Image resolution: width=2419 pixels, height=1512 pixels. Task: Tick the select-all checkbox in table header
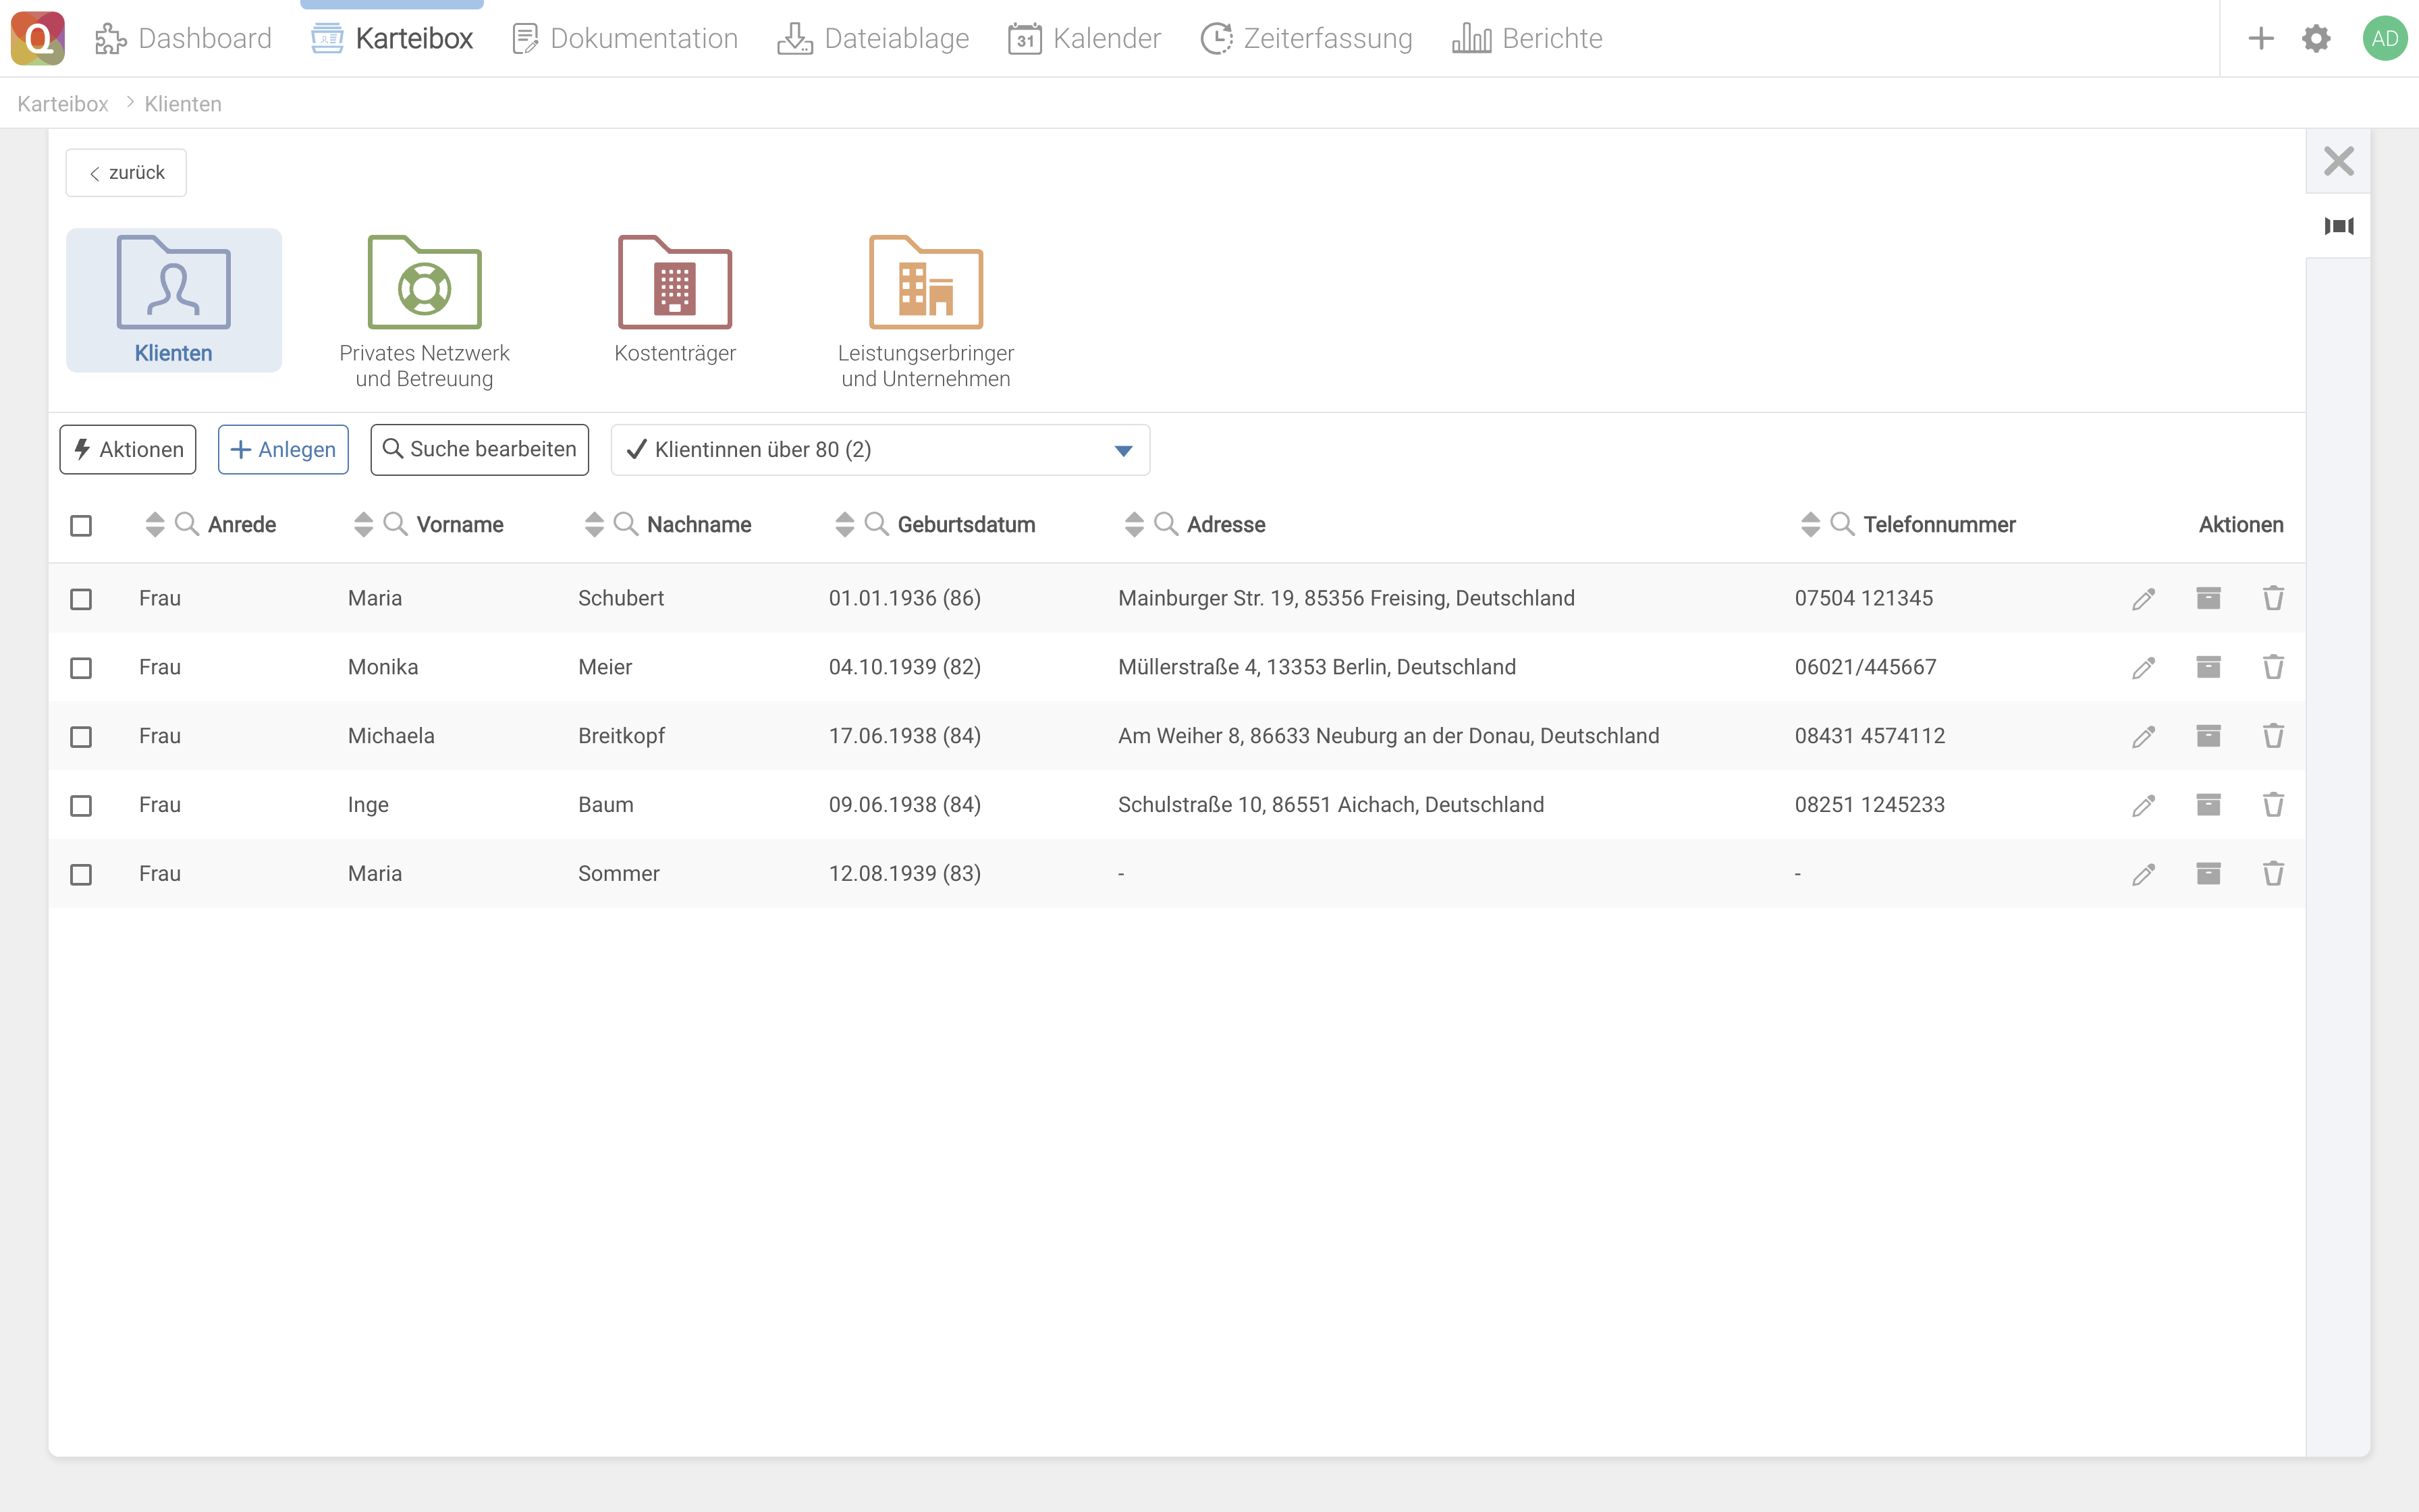tap(81, 525)
